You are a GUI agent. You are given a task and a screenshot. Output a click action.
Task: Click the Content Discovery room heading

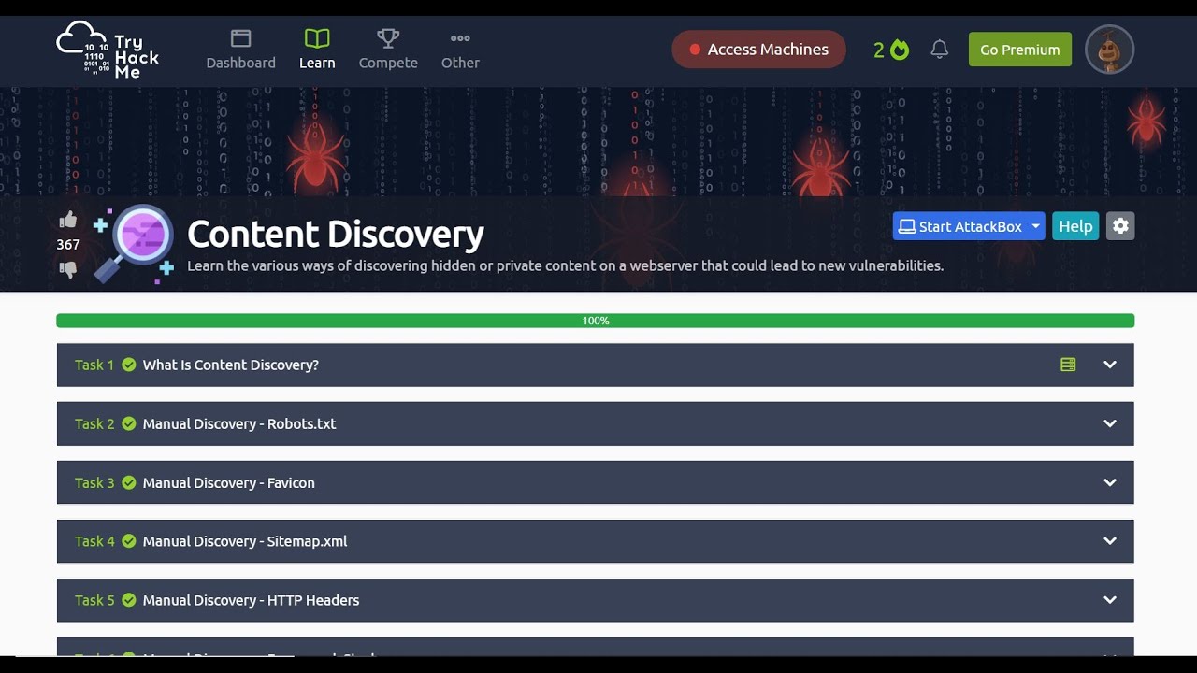336,234
